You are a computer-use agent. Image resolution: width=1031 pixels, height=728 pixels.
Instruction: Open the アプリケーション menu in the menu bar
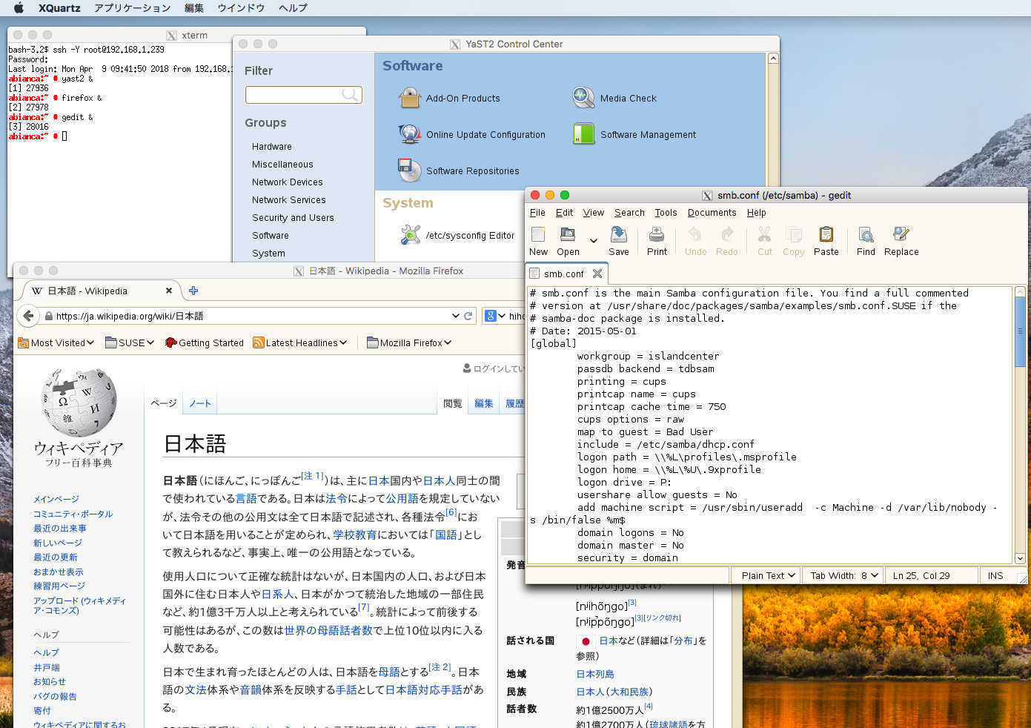(132, 8)
